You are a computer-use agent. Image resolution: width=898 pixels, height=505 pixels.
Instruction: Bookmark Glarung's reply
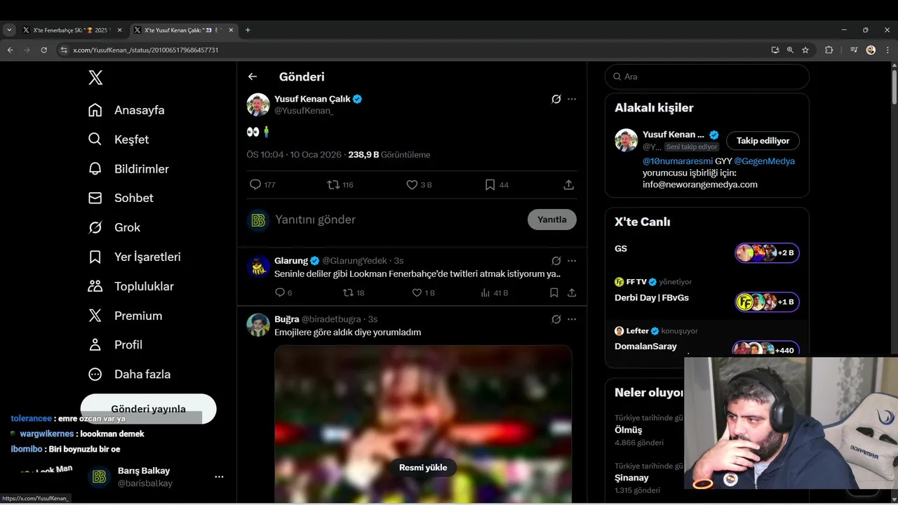click(554, 292)
